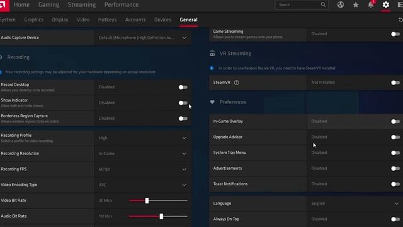Click the Preferences heart icon
This screenshot has width=403, height=227.
212,102
